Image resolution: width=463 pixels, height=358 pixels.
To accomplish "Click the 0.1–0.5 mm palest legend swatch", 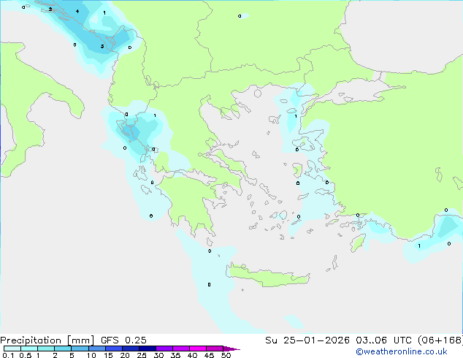I will tap(12, 349).
